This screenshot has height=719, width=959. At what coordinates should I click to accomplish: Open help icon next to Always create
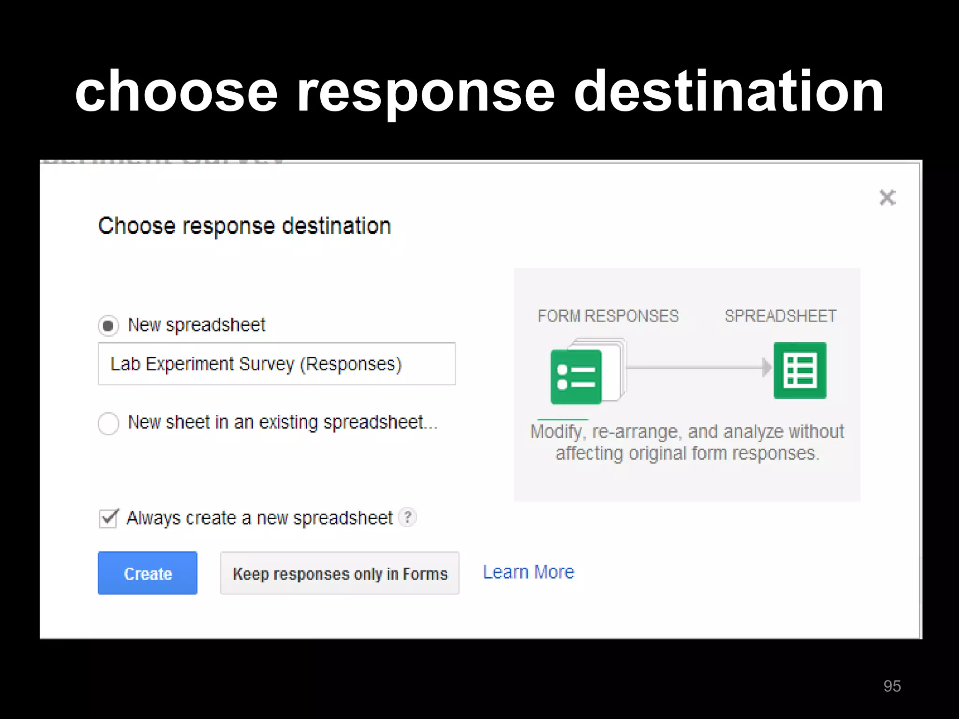(x=408, y=517)
